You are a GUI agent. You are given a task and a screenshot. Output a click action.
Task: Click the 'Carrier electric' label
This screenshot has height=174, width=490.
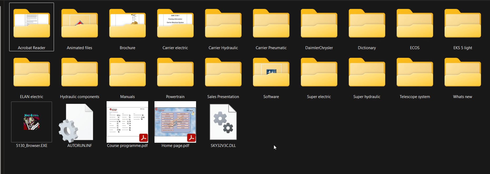[175, 48]
